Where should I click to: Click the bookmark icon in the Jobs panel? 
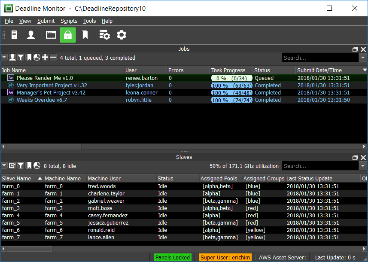tap(29, 57)
